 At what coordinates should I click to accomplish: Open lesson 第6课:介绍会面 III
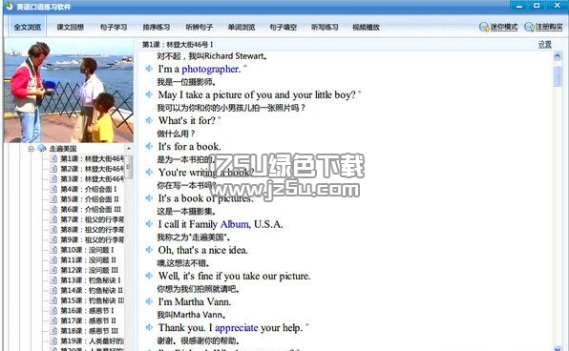[x=91, y=209]
